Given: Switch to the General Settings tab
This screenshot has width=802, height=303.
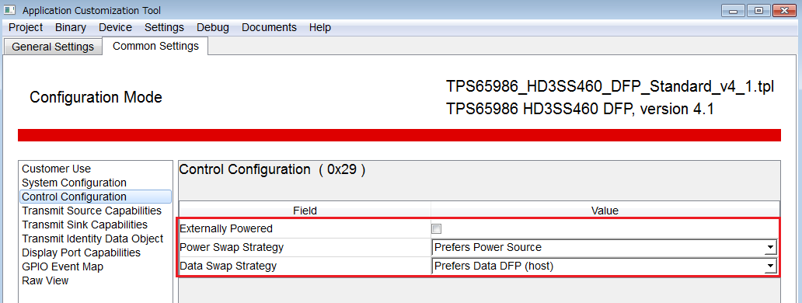Looking at the screenshot, I should tap(53, 47).
